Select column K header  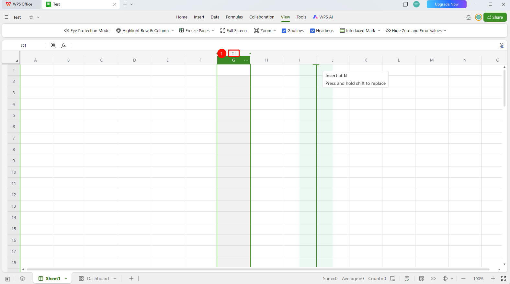pyautogui.click(x=366, y=60)
